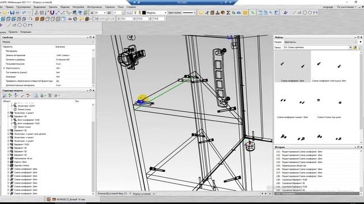Image resolution: width=364 pixels, height=204 pixels.
Task: Select Проверять пересечения отверстий фурнитуры row
Action: 47,81
